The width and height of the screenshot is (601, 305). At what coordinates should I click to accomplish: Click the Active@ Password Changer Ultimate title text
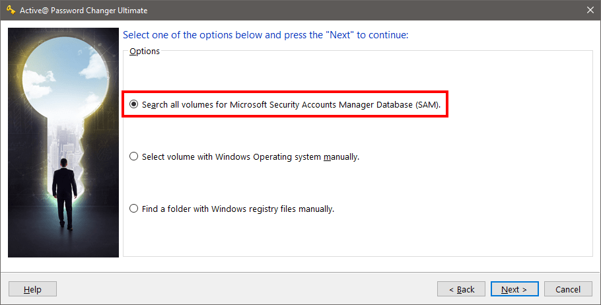(x=84, y=11)
